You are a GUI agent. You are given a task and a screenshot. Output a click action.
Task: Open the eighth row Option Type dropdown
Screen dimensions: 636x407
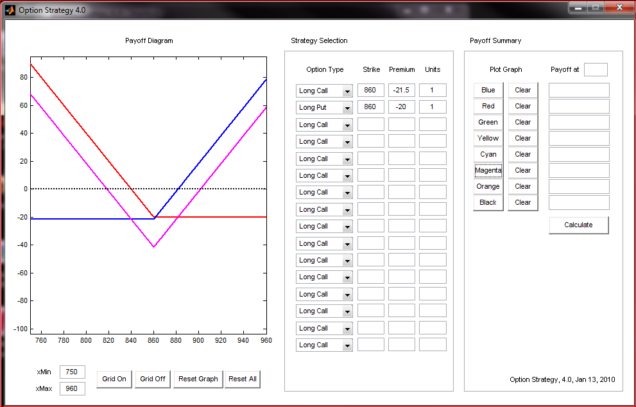(324, 210)
